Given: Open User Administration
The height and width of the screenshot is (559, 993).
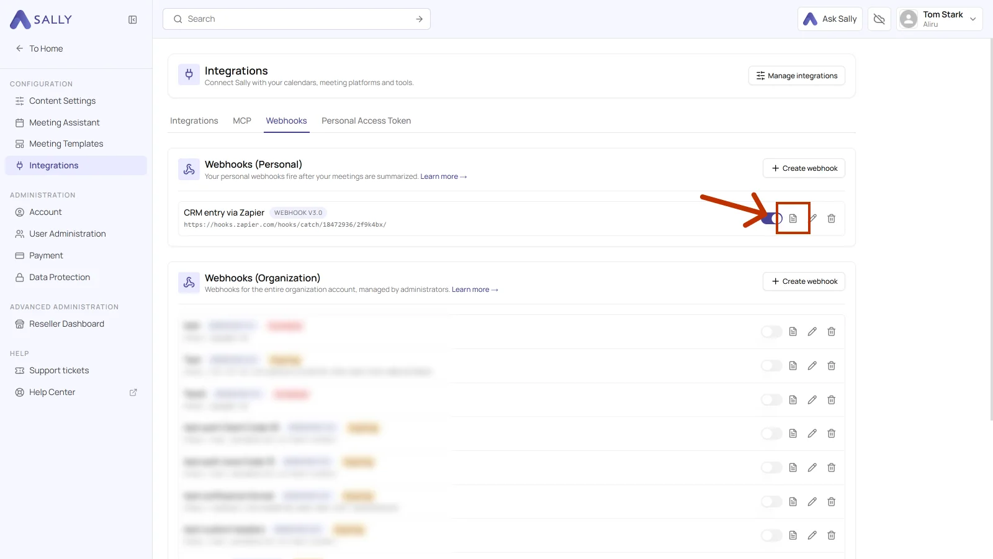Looking at the screenshot, I should (76, 234).
